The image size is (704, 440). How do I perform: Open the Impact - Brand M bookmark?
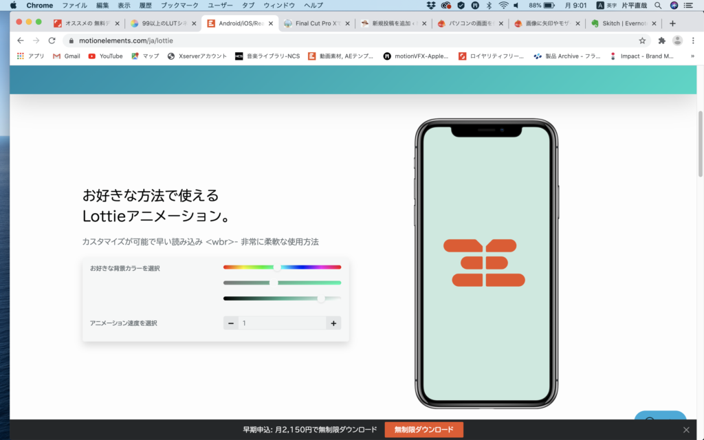(641, 56)
